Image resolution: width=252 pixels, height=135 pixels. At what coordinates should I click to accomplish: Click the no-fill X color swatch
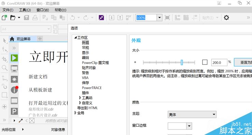[32, 121]
